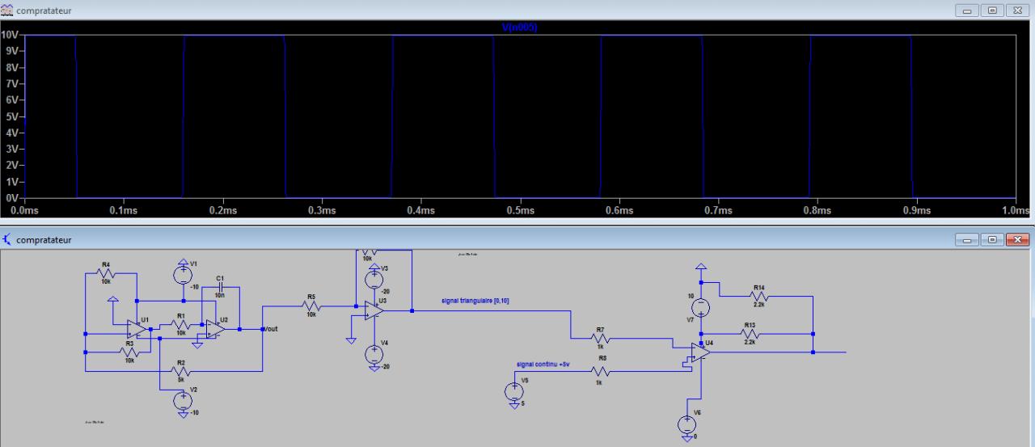Click the waveform window 'compratateur' title bar
The image size is (1035, 447).
coord(517,9)
